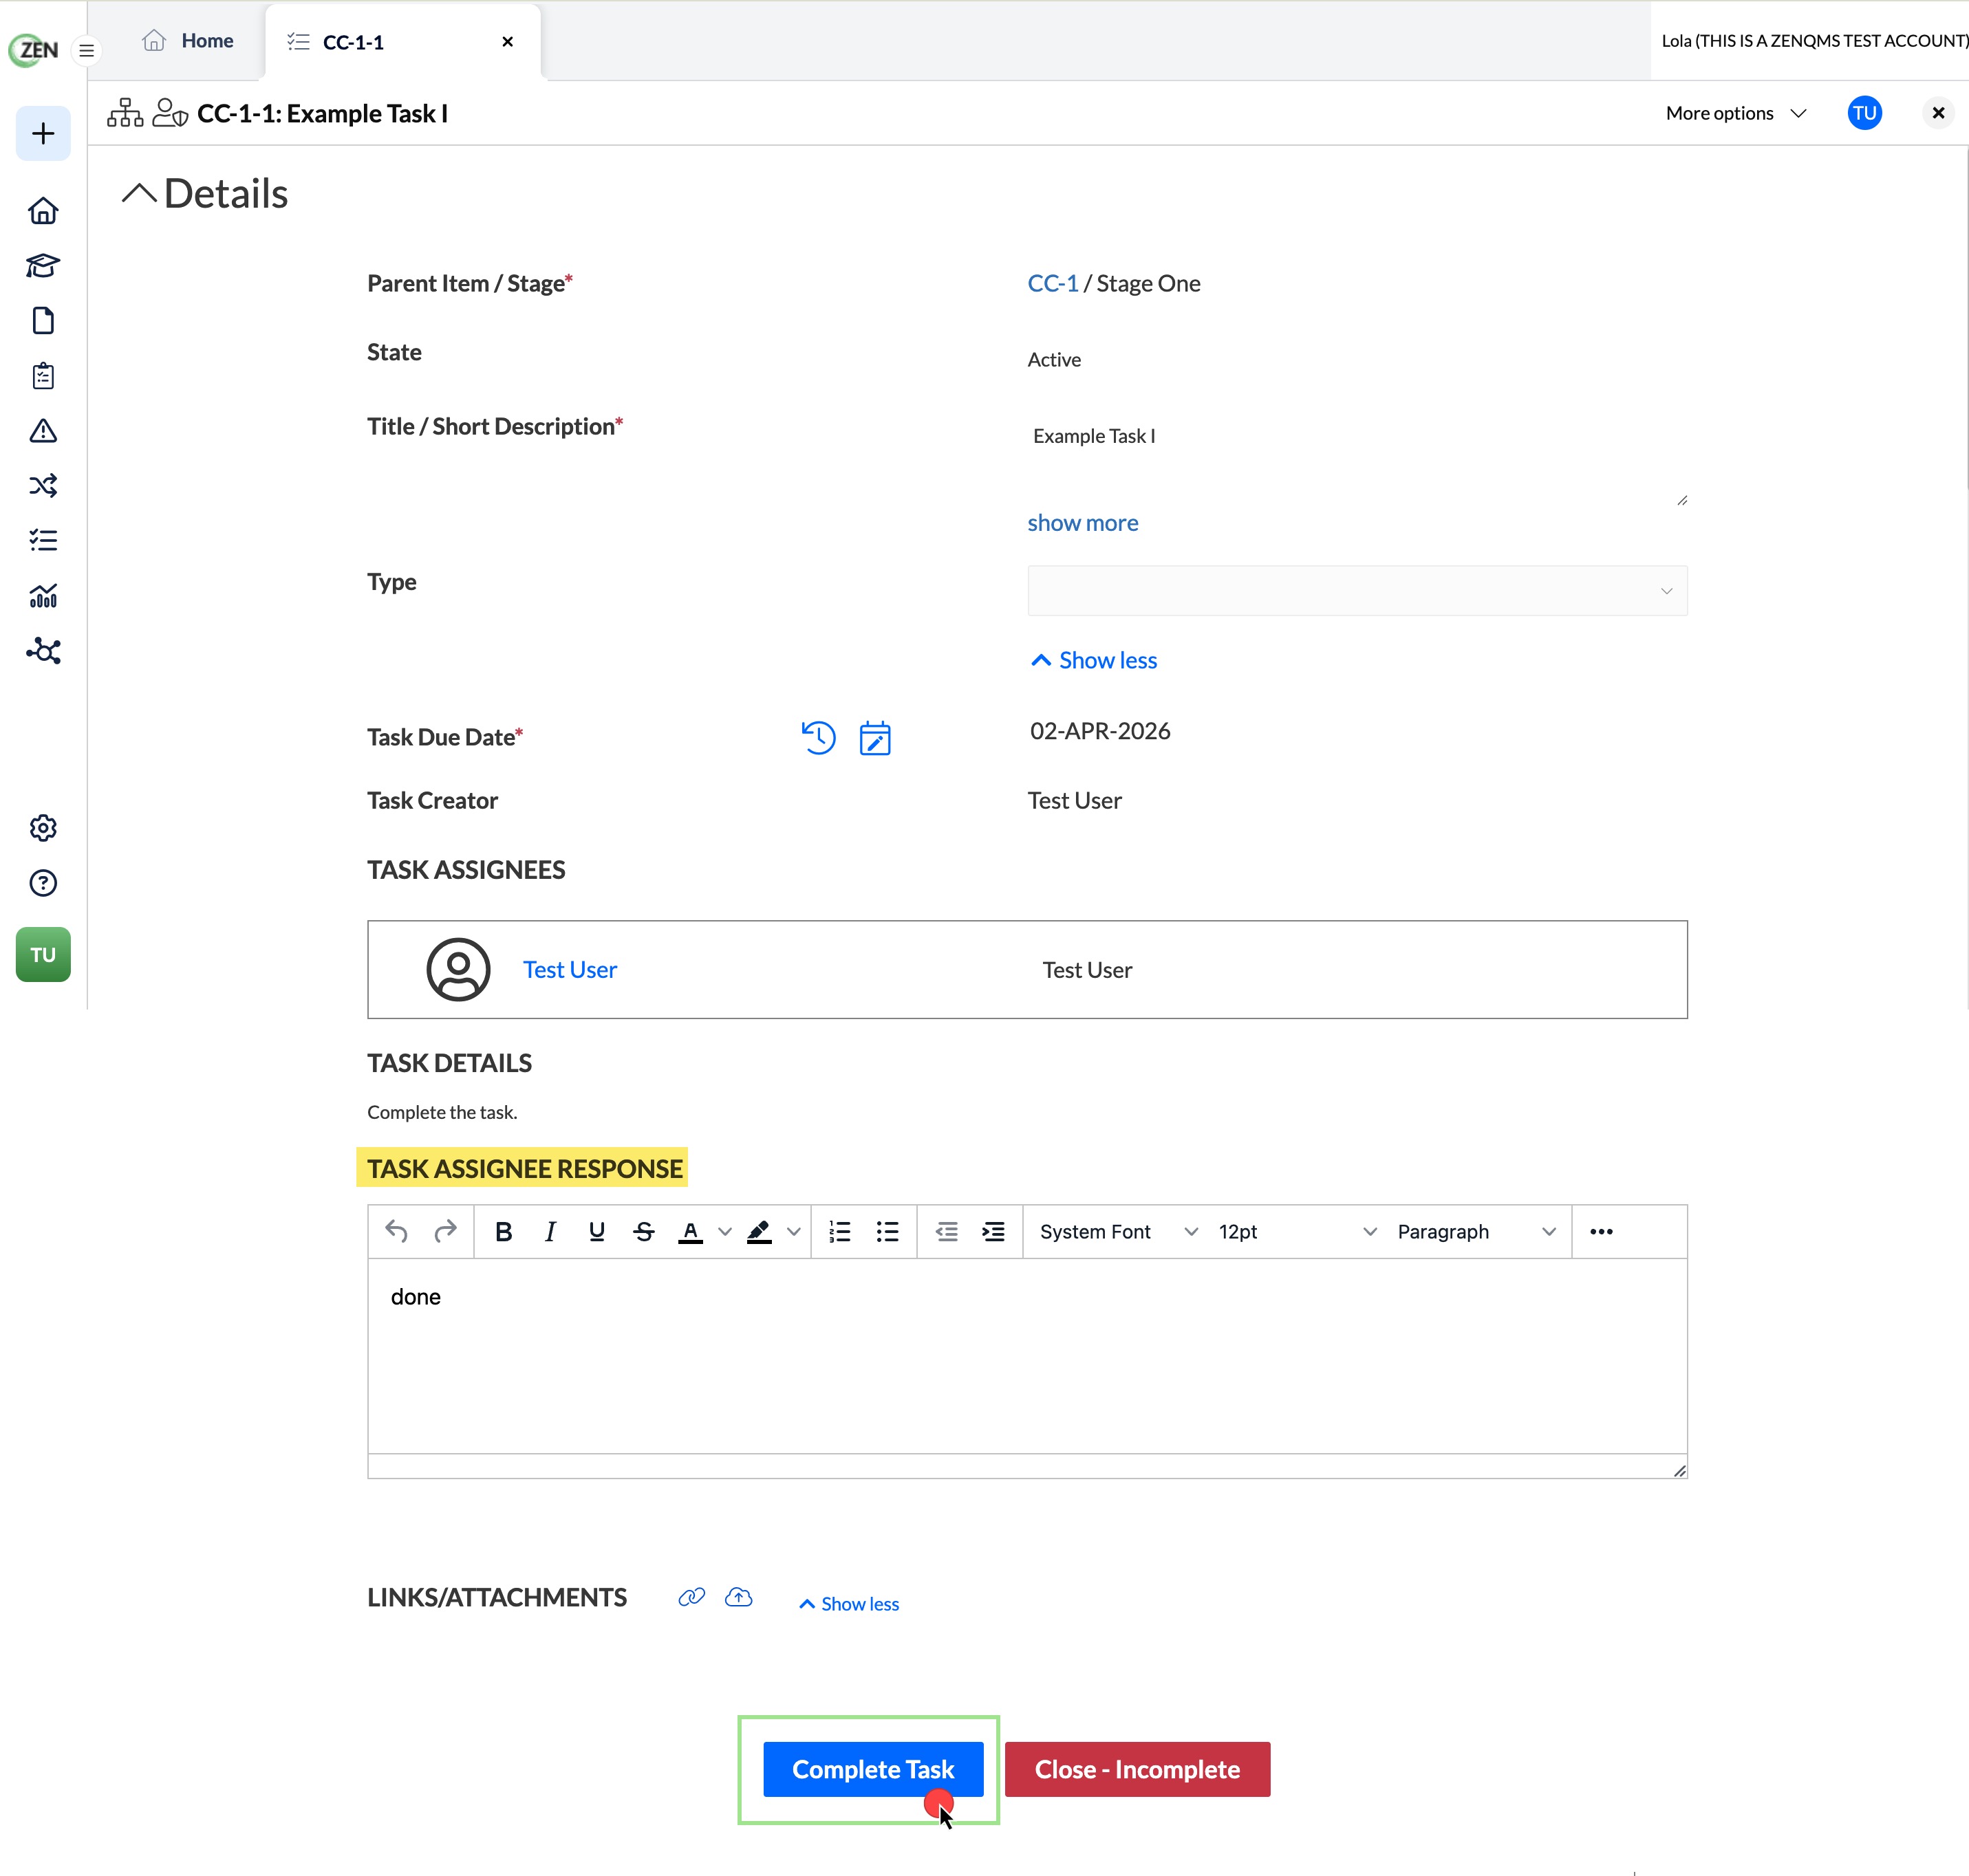Open the settings gear icon

pyautogui.click(x=43, y=828)
